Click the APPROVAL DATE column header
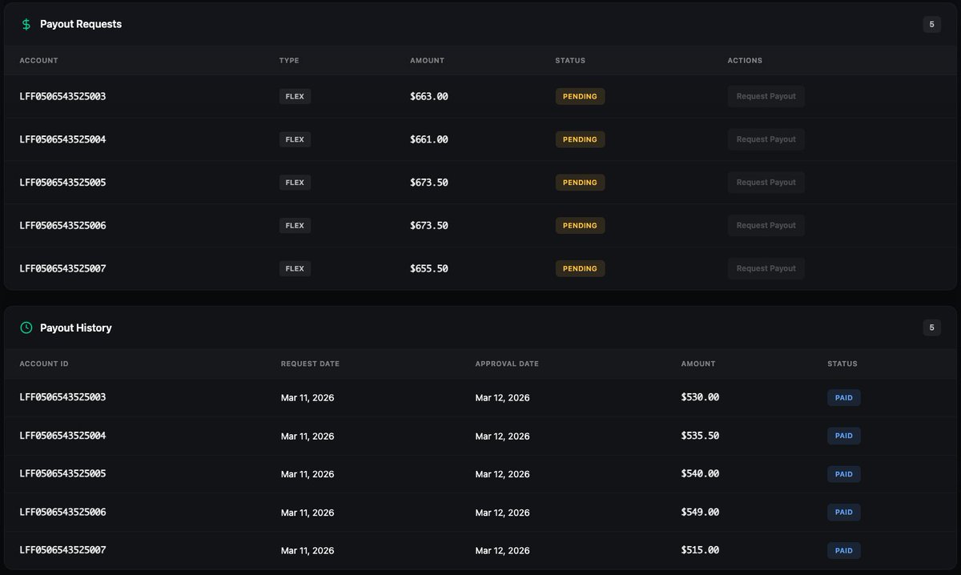 coord(507,364)
